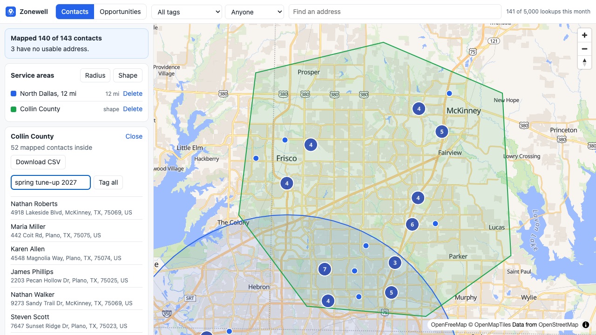Toggle the map attribution info icon
Viewport: 596px width, 335px height.
click(x=586, y=325)
